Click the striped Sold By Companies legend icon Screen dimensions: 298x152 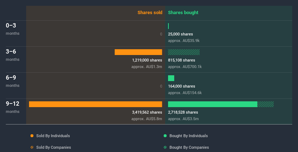click(x=32, y=147)
